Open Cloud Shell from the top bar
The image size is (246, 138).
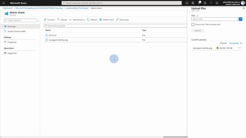coord(187,3)
